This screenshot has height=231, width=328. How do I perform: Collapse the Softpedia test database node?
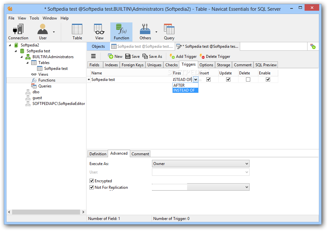point(16,51)
